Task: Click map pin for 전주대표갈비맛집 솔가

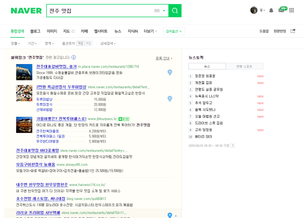Action: click(x=170, y=72)
